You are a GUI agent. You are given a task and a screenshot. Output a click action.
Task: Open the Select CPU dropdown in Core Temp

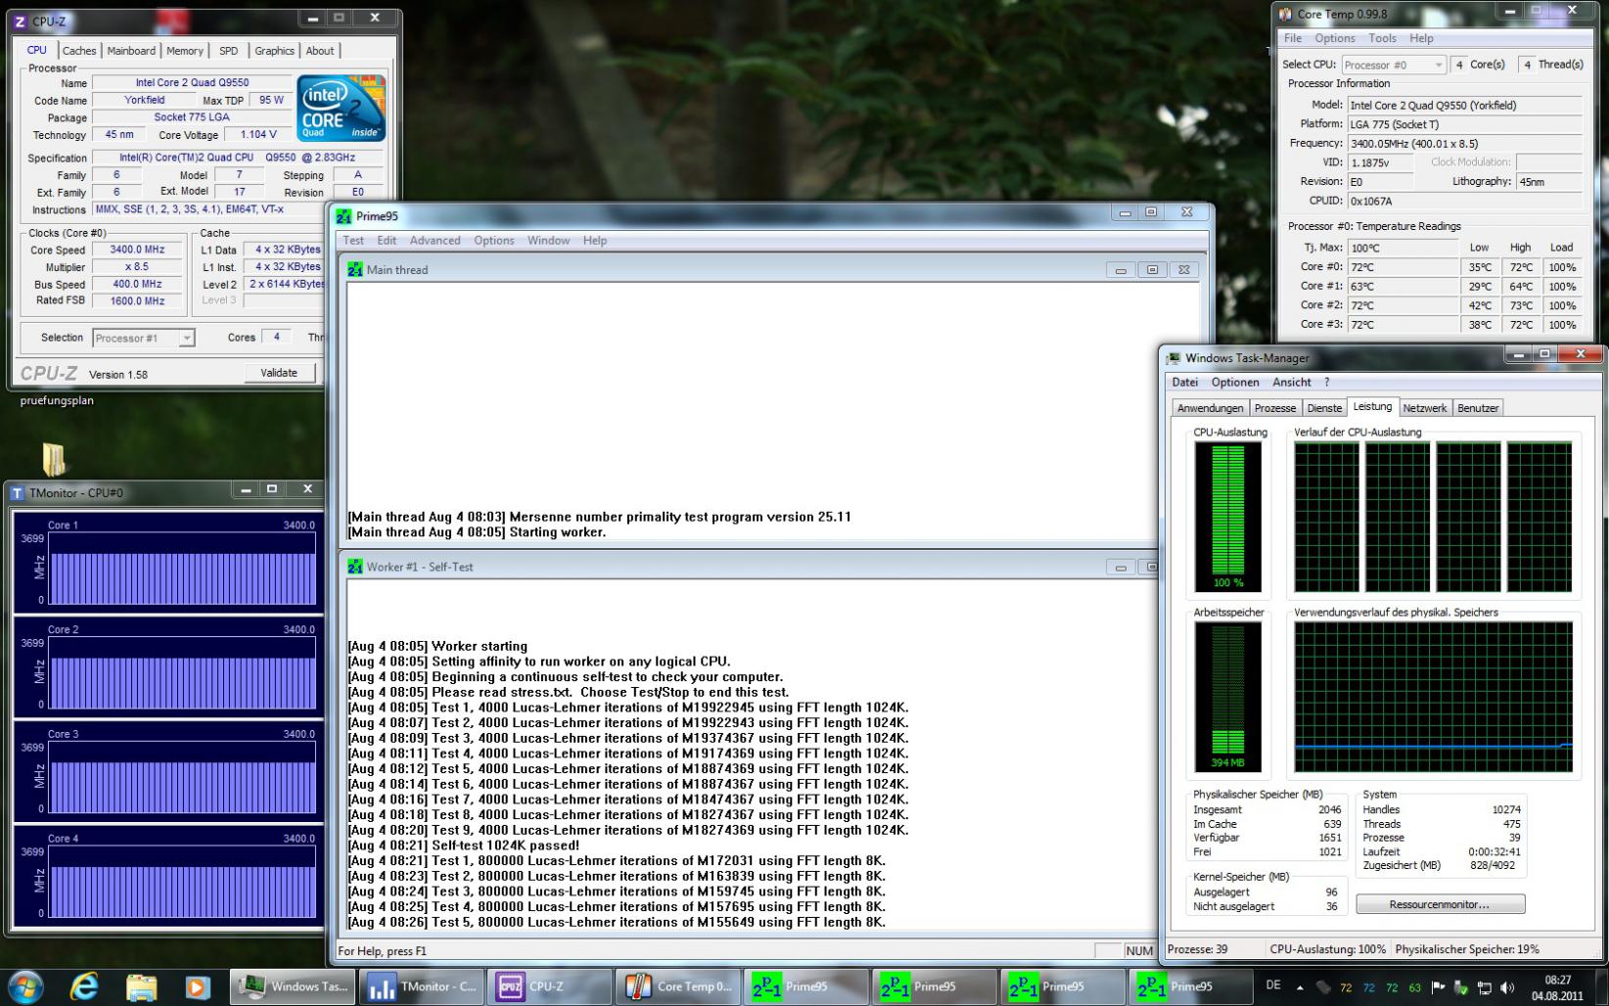[1394, 65]
